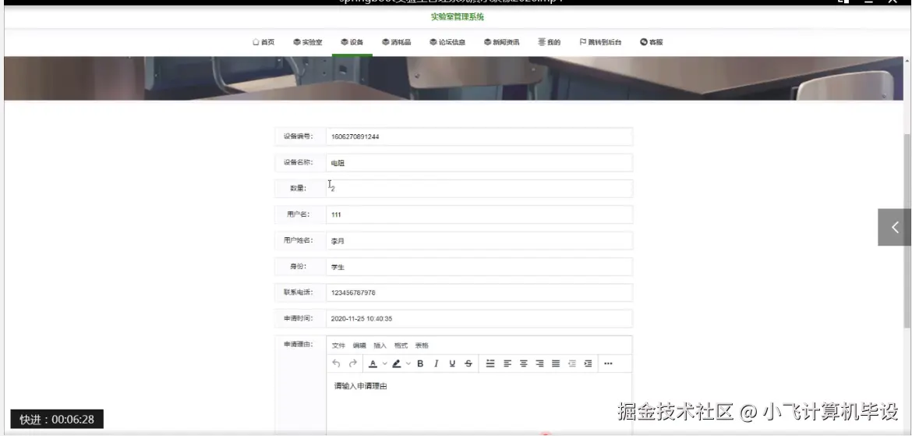Image resolution: width=912 pixels, height=436 pixels.
Task: Click the page vertical scrollbar
Action: point(907,231)
